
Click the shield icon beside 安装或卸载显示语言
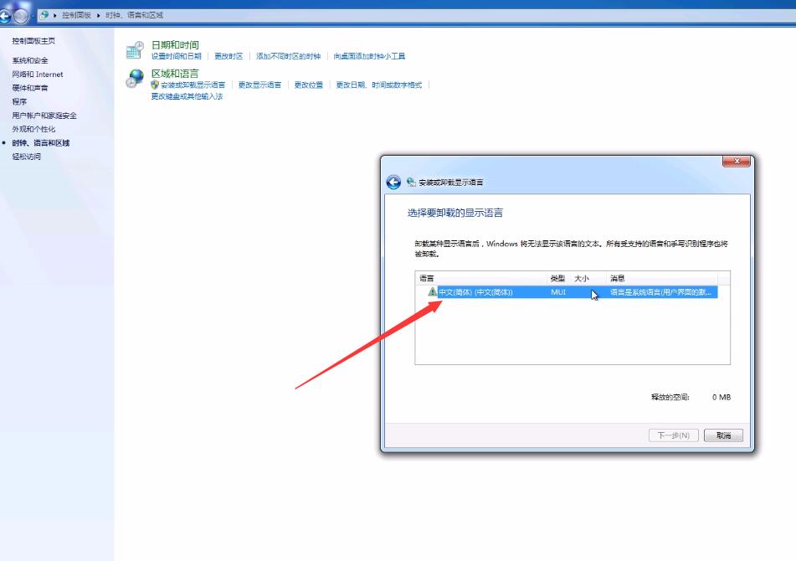pyautogui.click(x=155, y=85)
